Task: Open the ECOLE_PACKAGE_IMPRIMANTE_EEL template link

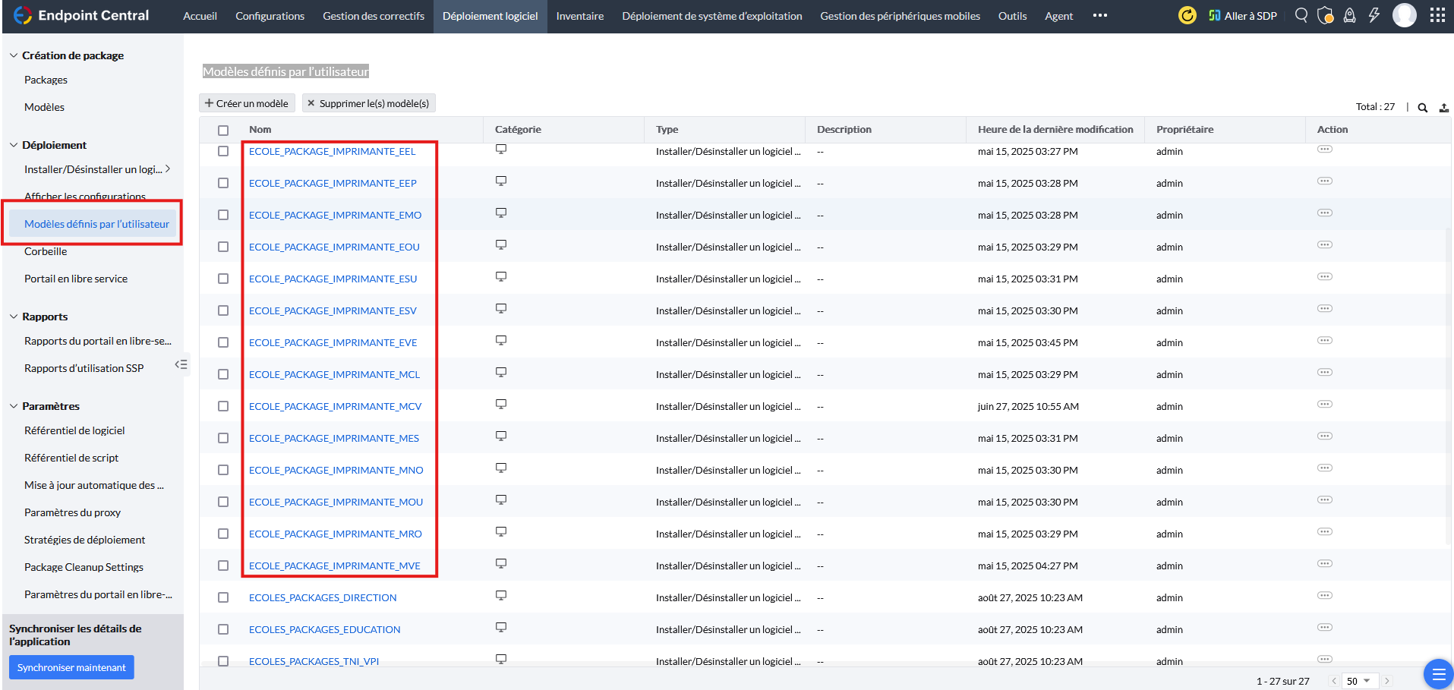Action: point(333,151)
